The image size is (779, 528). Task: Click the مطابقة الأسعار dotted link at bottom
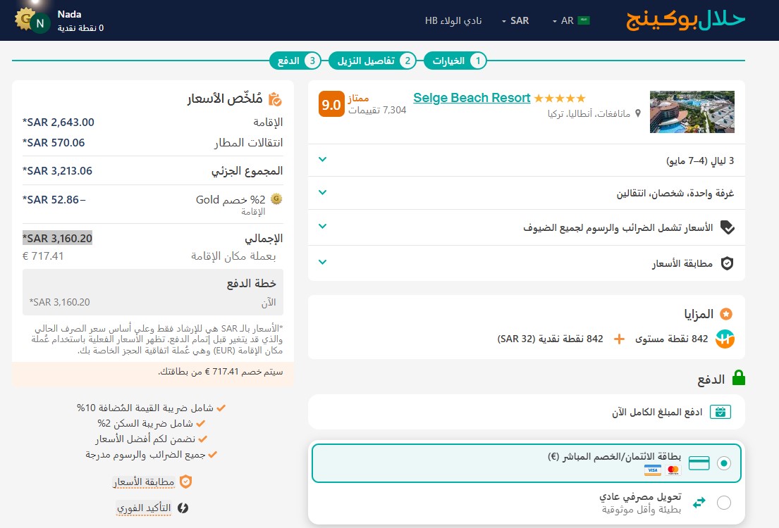pos(144,482)
